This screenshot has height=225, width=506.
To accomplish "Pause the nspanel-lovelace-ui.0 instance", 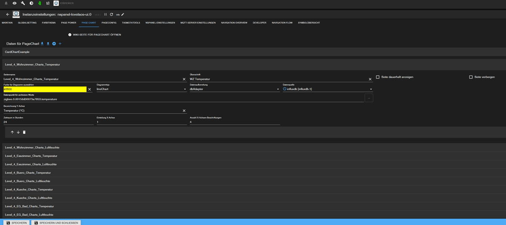I will [105, 14].
